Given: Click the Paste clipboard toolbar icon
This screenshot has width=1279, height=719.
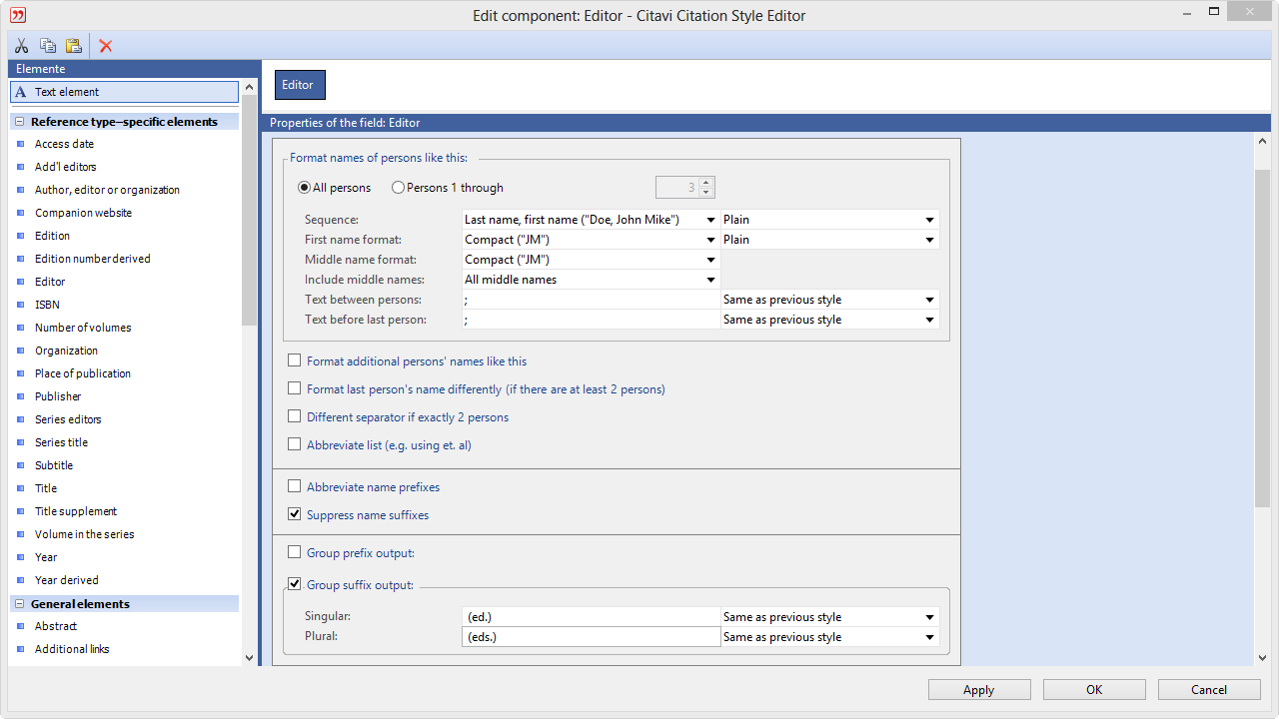Looking at the screenshot, I should click(x=74, y=46).
